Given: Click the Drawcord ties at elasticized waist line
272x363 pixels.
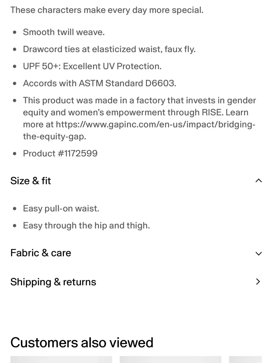Looking at the screenshot, I should 109,49.
